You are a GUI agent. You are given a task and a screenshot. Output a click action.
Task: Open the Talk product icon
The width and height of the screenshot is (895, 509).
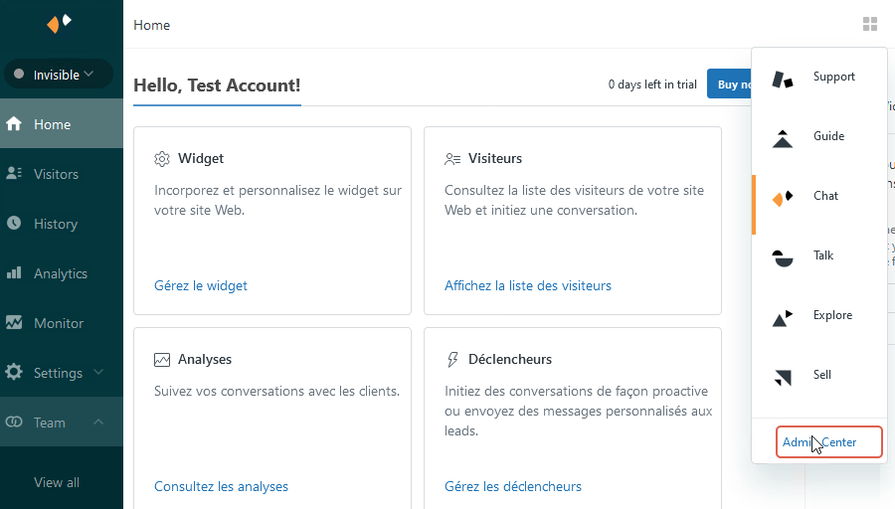[x=784, y=256]
